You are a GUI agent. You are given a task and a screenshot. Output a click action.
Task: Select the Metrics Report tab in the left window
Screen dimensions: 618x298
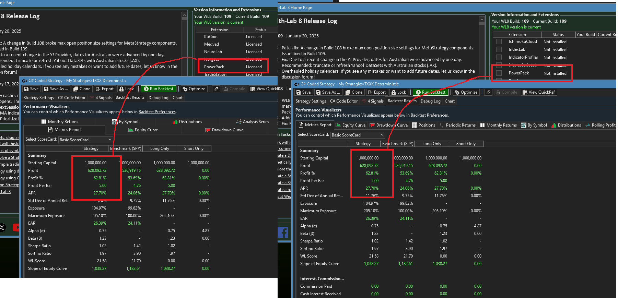pyautogui.click(x=65, y=130)
